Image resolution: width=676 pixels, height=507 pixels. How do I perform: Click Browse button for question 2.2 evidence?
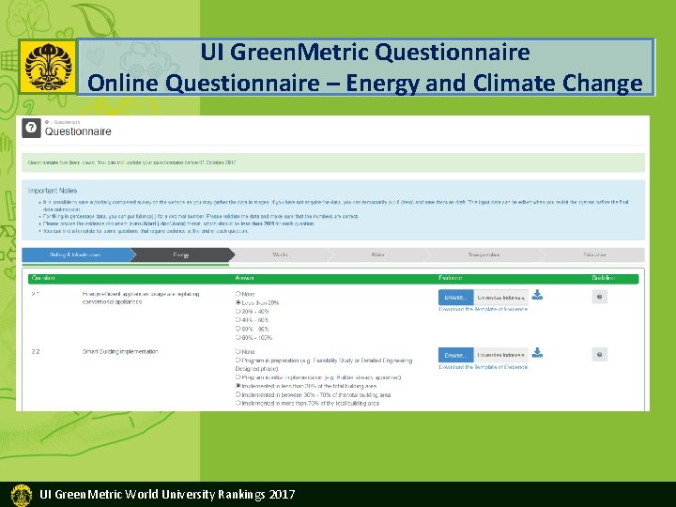[x=455, y=355]
